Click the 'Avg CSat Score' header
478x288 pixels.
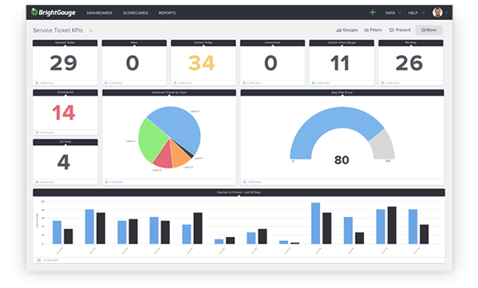click(342, 93)
